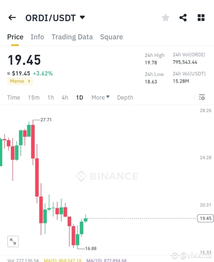
Task: Select the Time line chart view
Action: tap(13, 97)
